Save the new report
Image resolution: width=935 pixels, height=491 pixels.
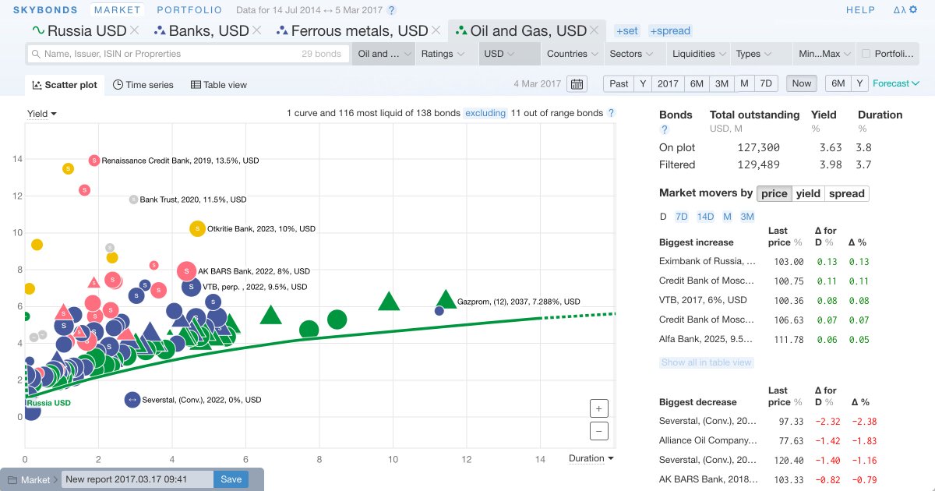(x=231, y=479)
